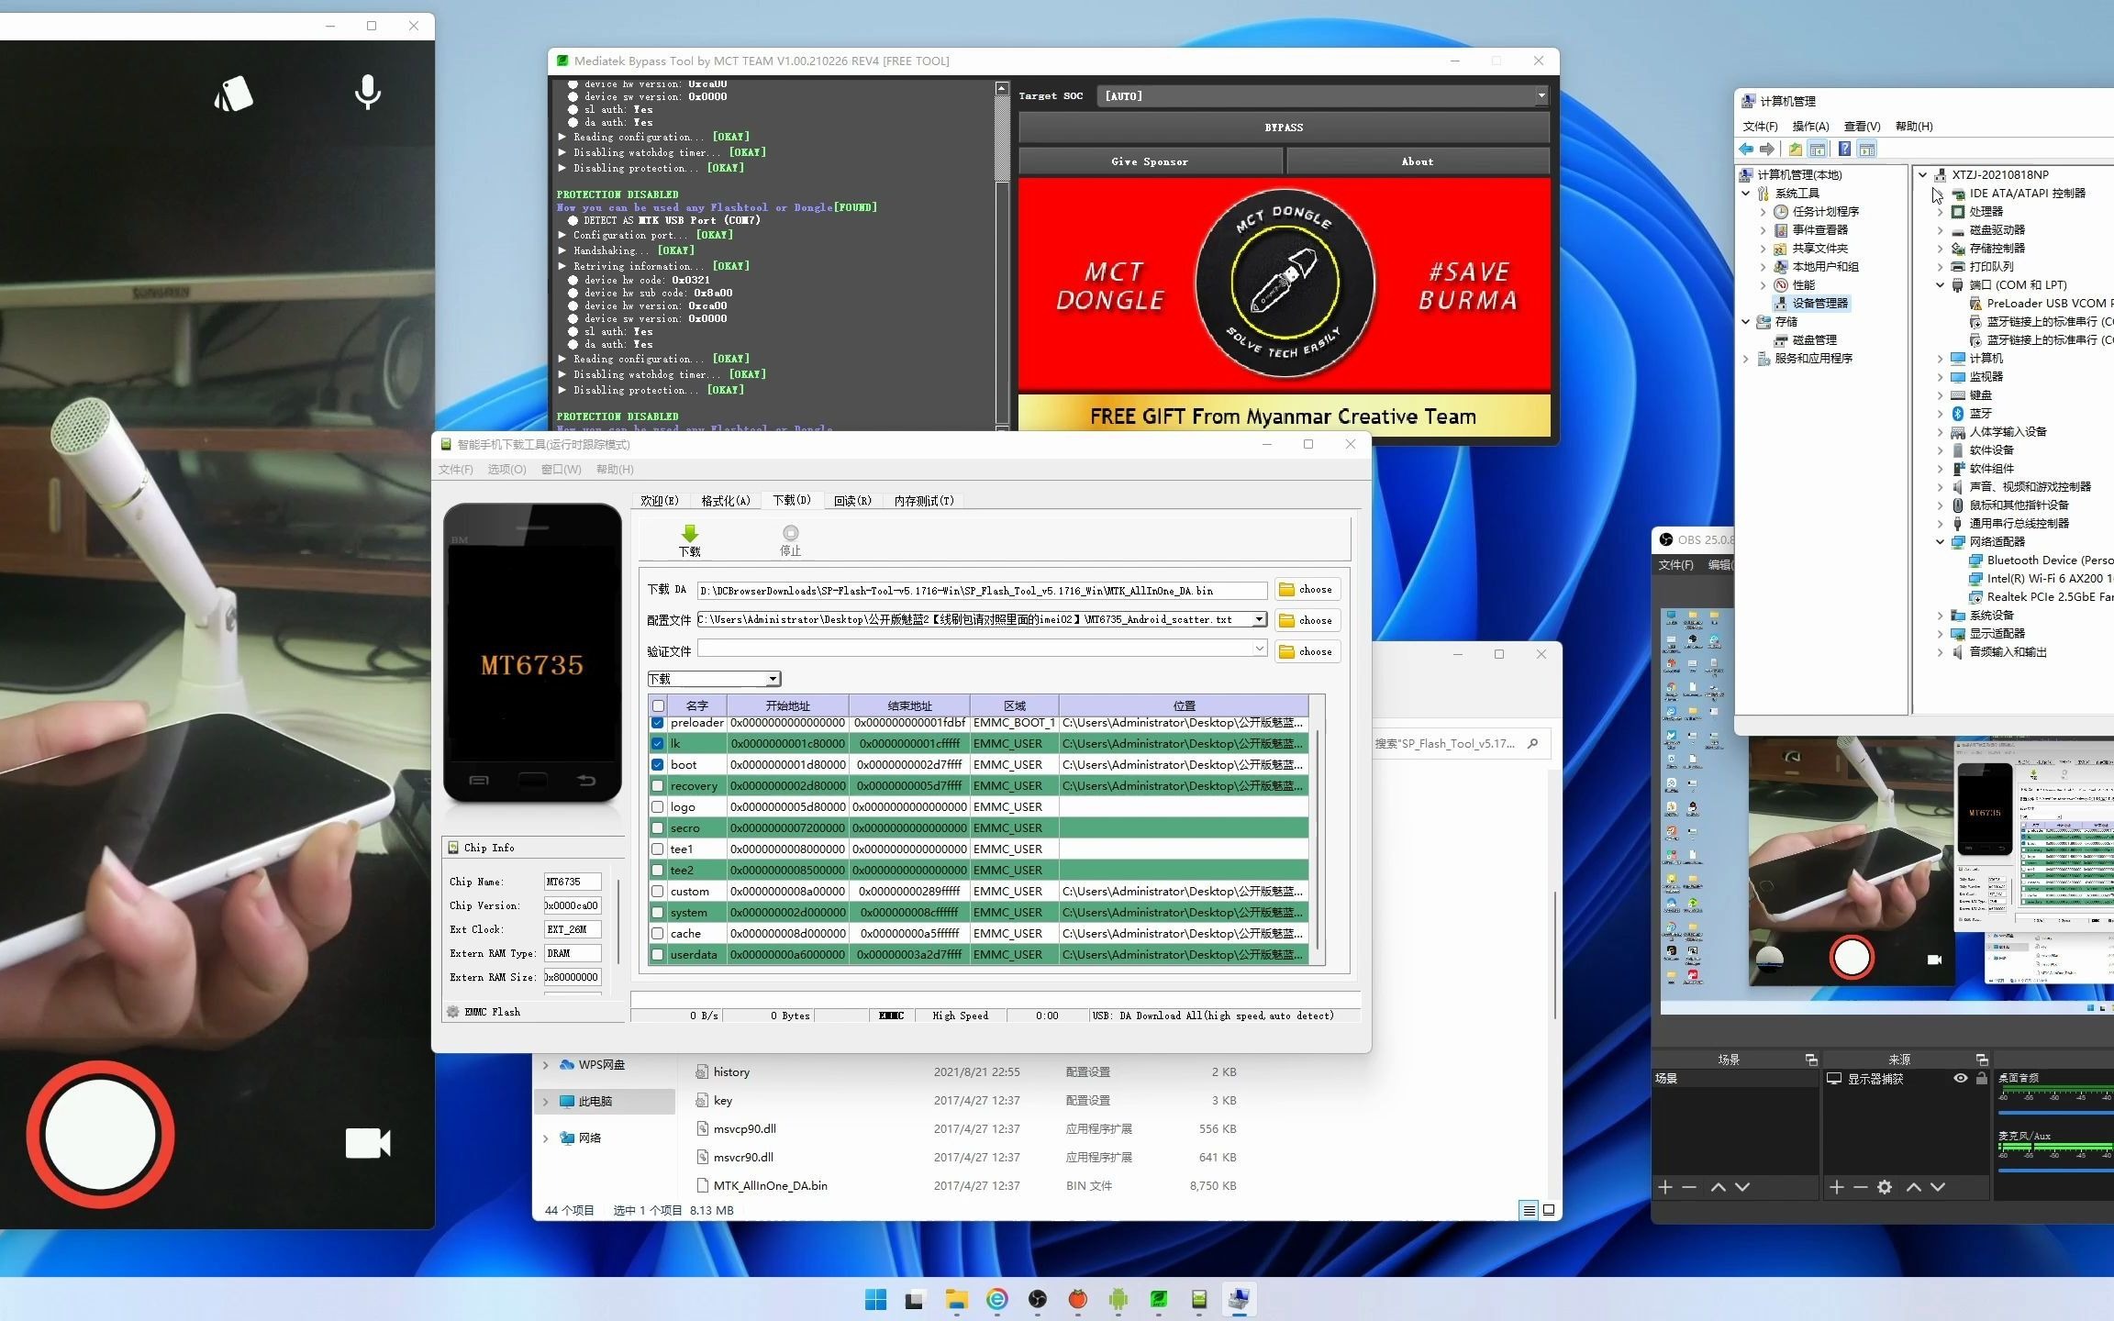This screenshot has width=2114, height=1321.
Task: Open Target SOC AUTO dropdown
Action: click(1541, 95)
